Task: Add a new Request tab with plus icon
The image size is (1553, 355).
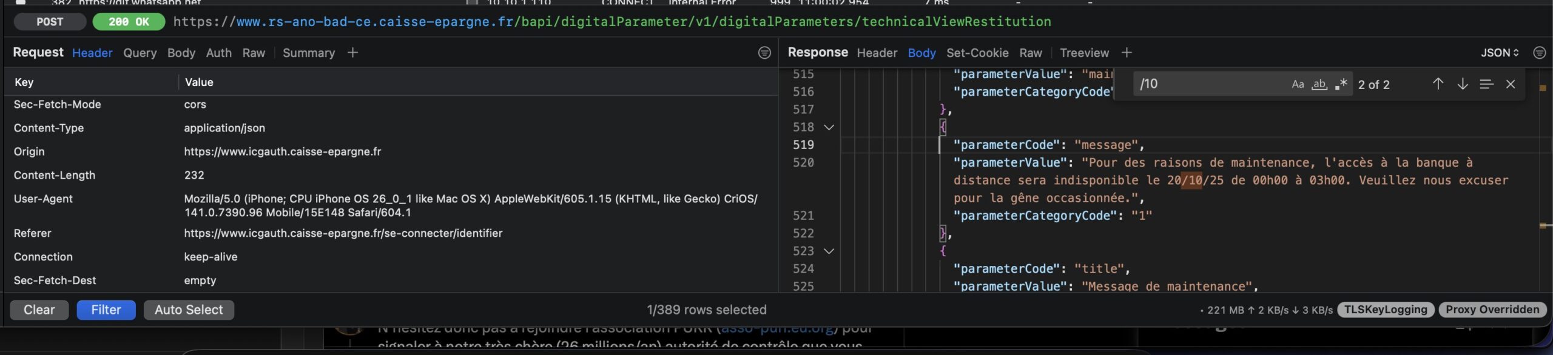Action: tap(352, 53)
